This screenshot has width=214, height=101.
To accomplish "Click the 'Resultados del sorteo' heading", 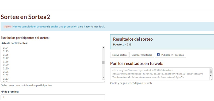I will click(x=133, y=39).
